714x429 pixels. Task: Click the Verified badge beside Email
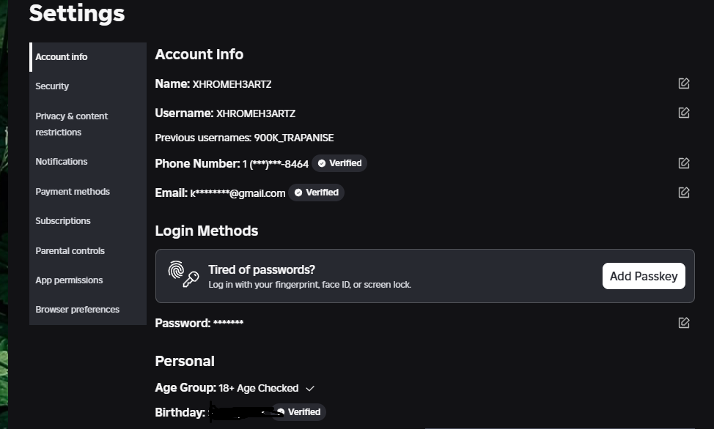pos(316,193)
